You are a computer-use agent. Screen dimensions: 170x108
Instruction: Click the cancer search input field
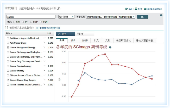(x=31, y=17)
